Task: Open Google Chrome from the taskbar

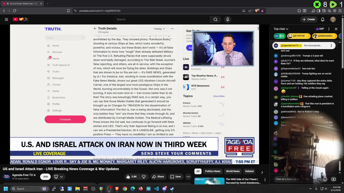Action: pyautogui.click(x=125, y=189)
